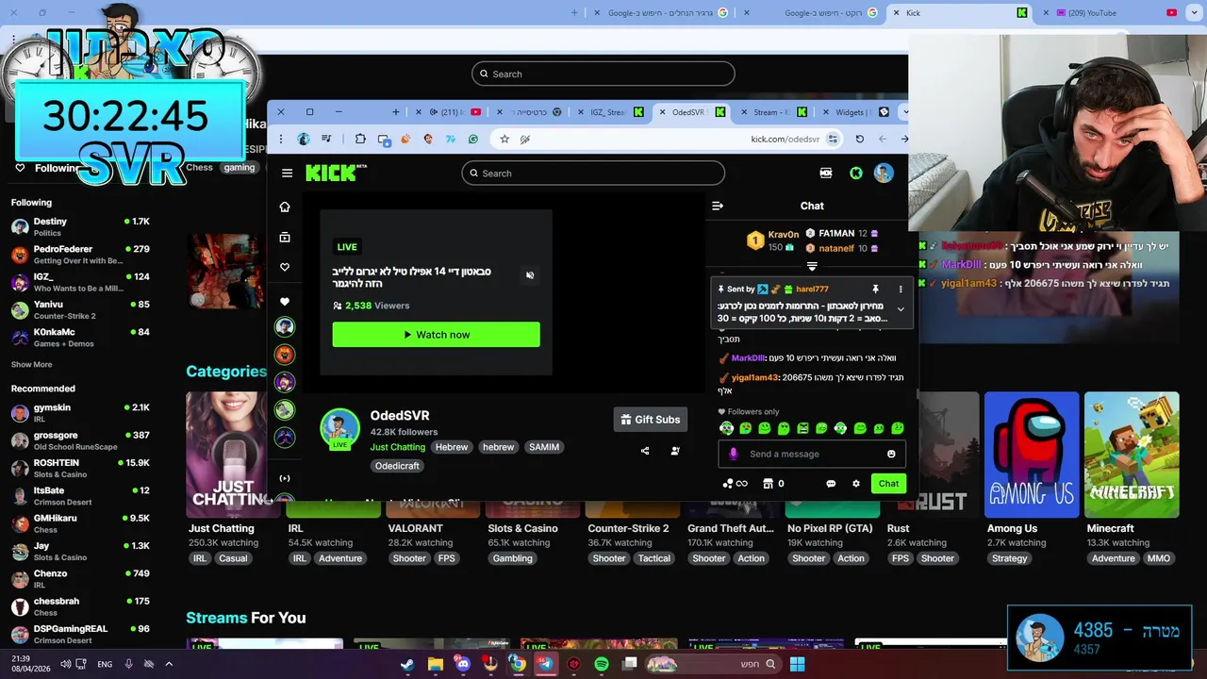Open the shop icon showing 0
The image size is (1207, 679).
[x=773, y=484]
